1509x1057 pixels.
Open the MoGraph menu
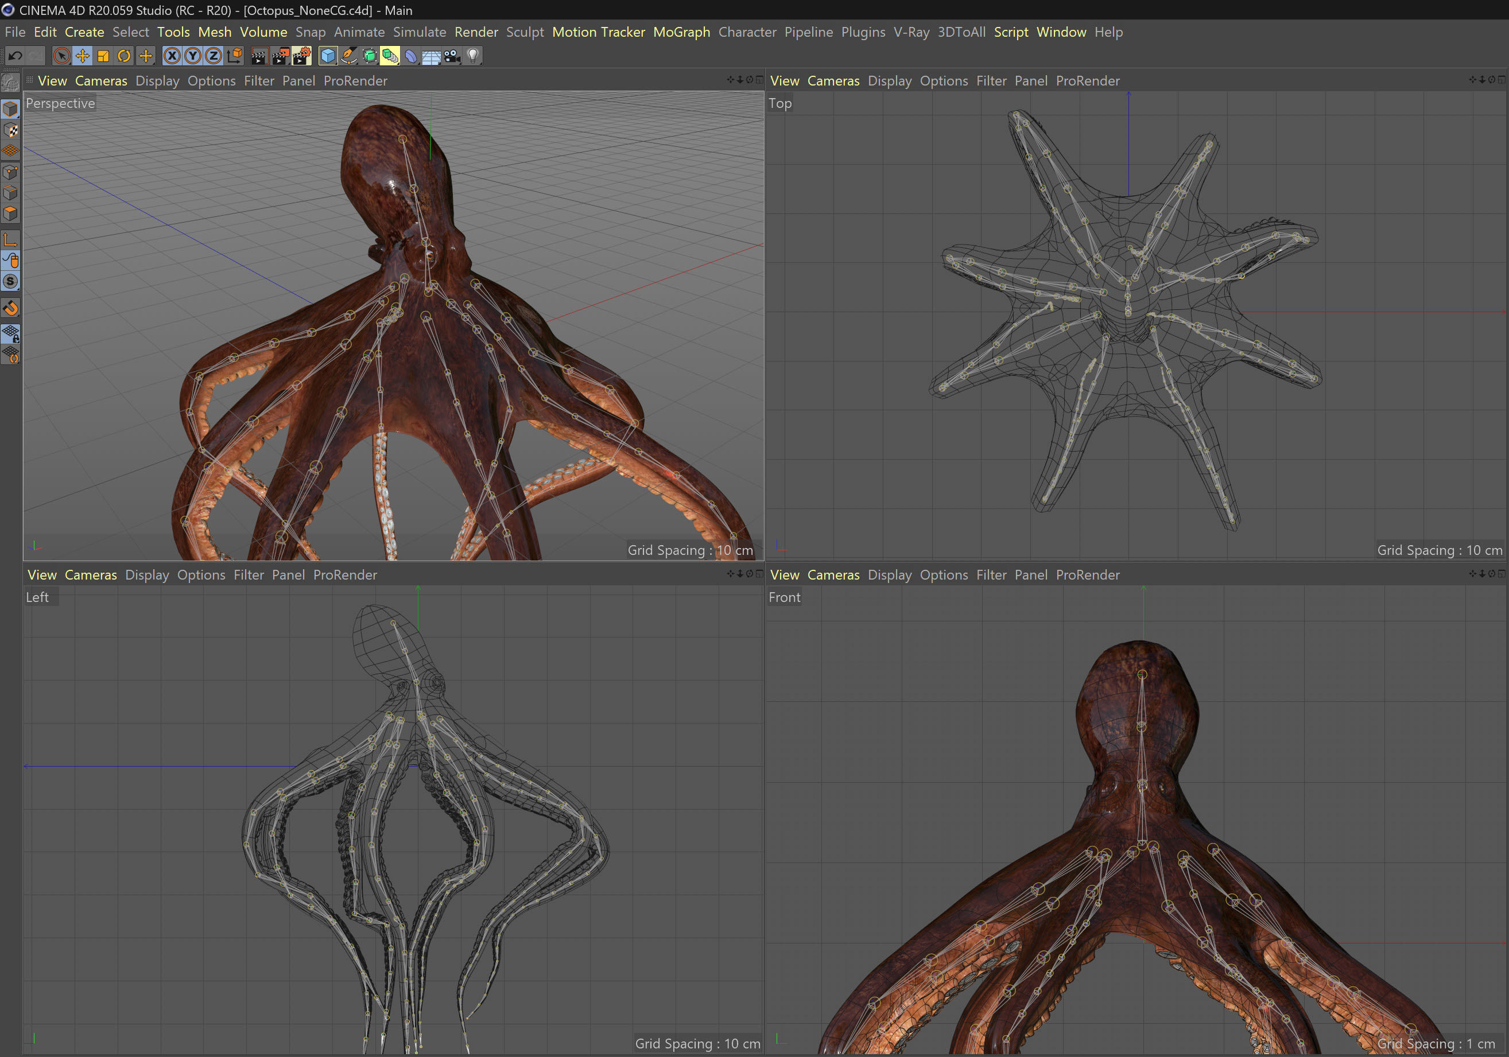(681, 32)
